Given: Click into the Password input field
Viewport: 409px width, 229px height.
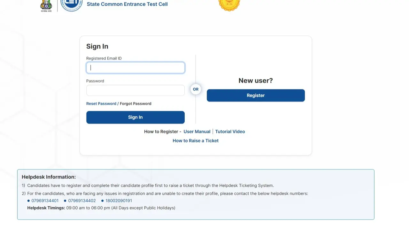Looking at the screenshot, I should click(x=135, y=90).
